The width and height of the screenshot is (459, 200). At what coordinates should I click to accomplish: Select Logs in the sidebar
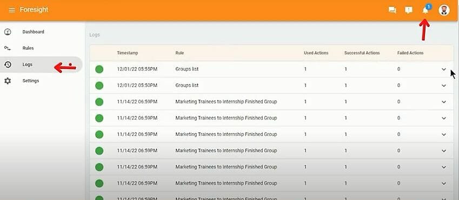28,65
